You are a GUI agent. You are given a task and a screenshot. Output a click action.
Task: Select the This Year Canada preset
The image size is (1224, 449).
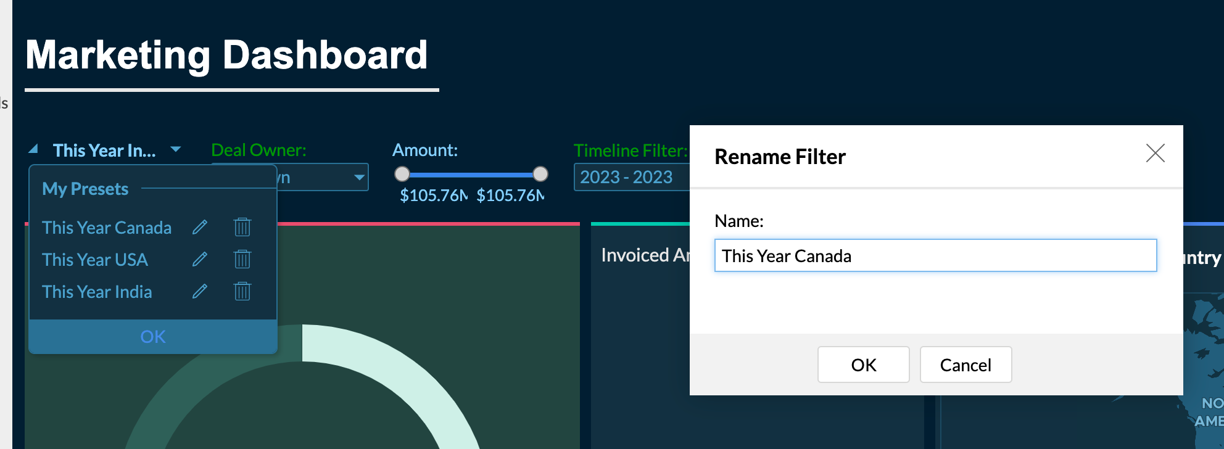(x=107, y=228)
